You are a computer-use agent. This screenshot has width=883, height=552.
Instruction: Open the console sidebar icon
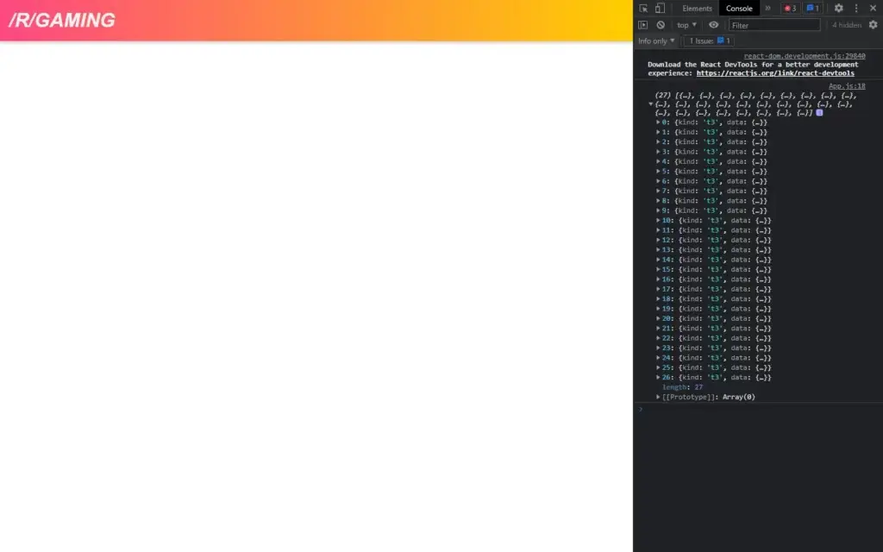[x=642, y=24]
